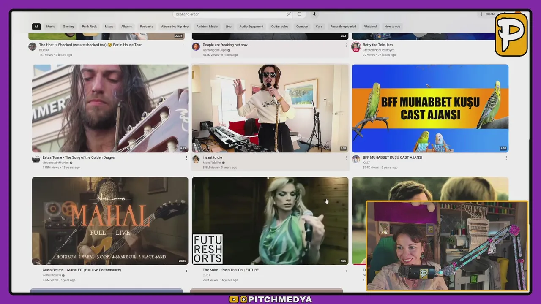Open more options for Estas Tonne video
This screenshot has height=304, width=541.
pyautogui.click(x=186, y=158)
